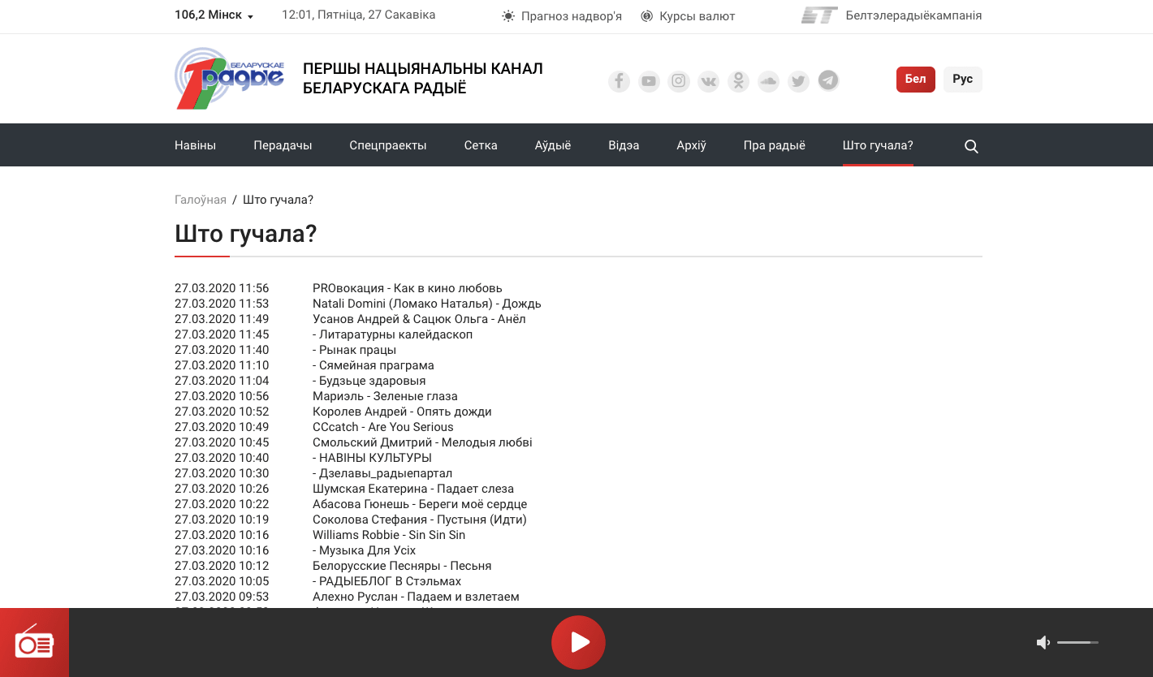Select the Бел language button
The image size is (1153, 677).
click(x=915, y=80)
